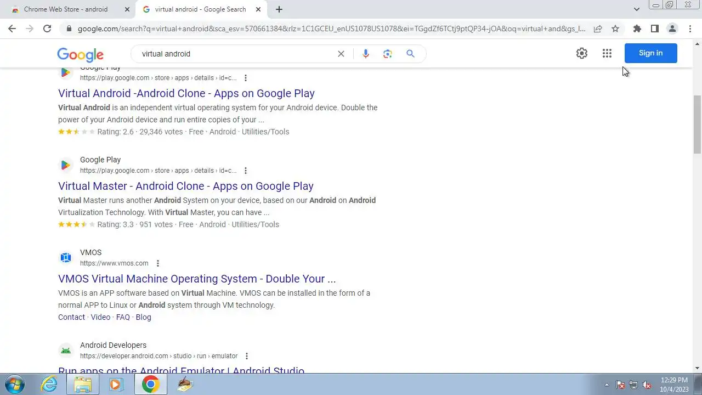702x395 pixels.
Task: Open the tab search dropdown arrow
Action: tap(637, 9)
